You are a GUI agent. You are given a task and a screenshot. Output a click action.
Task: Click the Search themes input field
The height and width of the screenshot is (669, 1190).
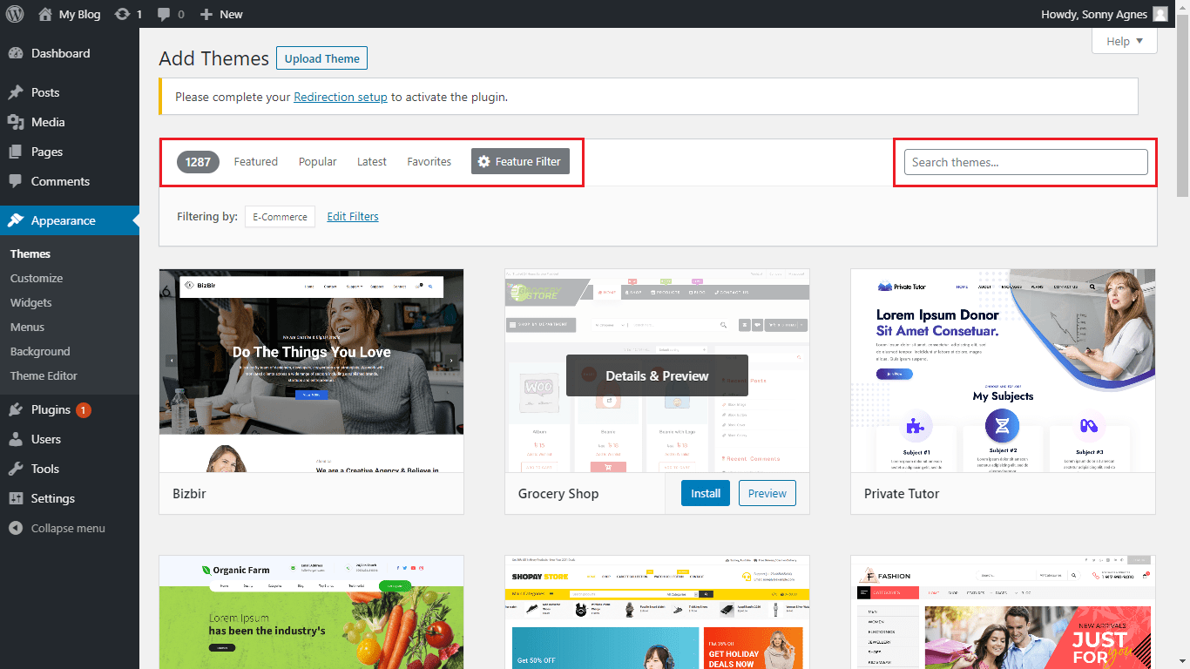1026,162
